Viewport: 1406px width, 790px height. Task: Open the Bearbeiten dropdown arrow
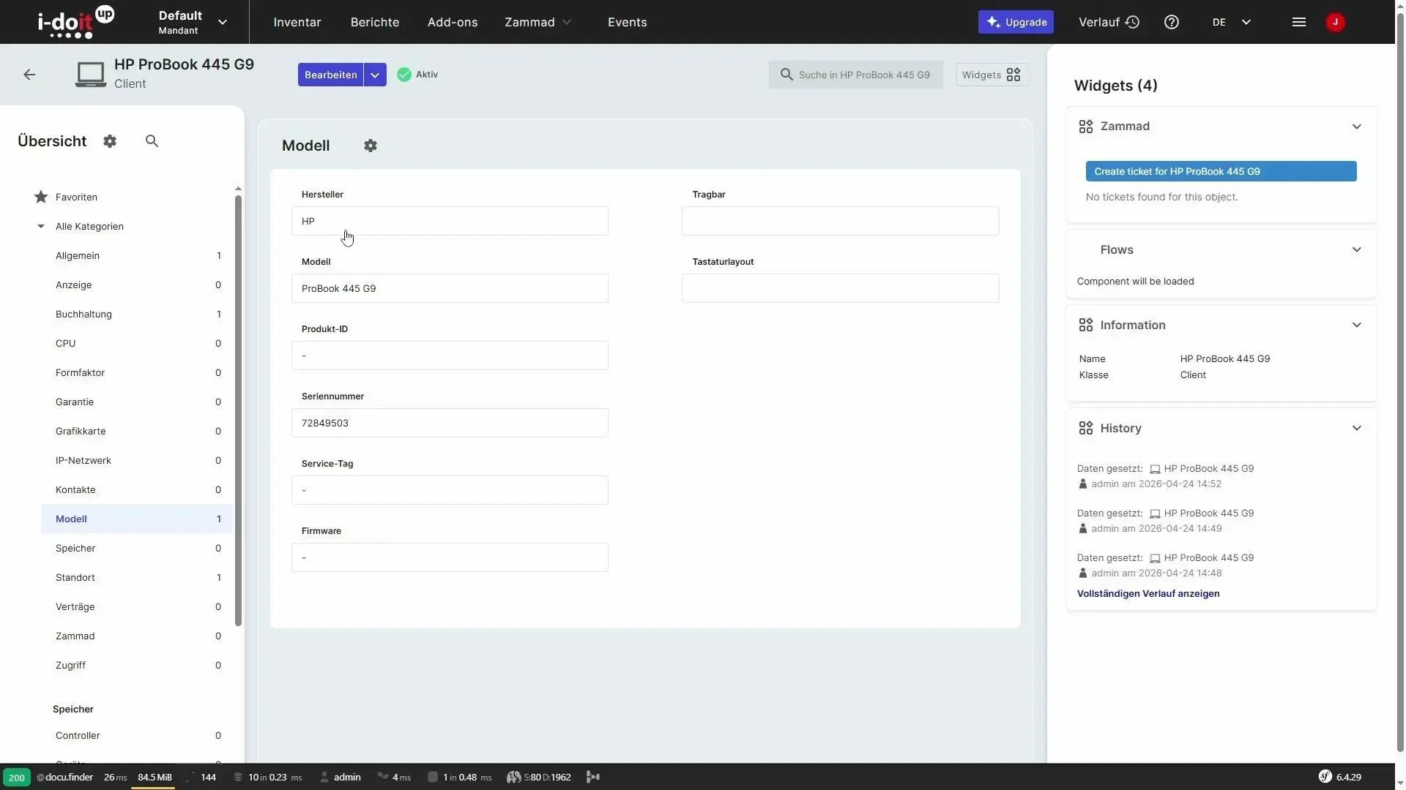click(375, 75)
